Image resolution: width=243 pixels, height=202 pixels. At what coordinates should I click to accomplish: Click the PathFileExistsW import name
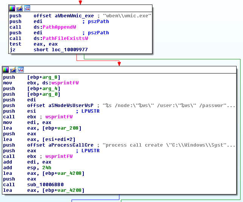pos(65,38)
